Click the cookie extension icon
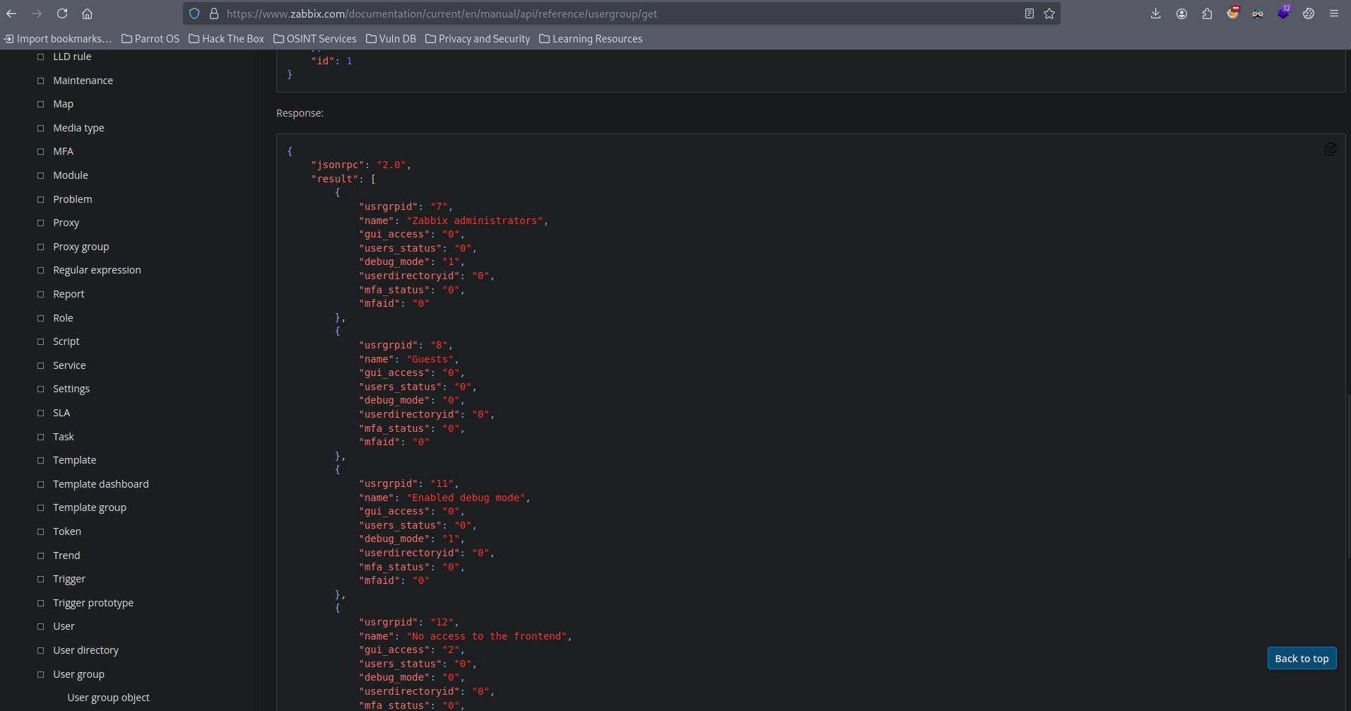This screenshot has width=1351, height=711. click(x=1309, y=13)
